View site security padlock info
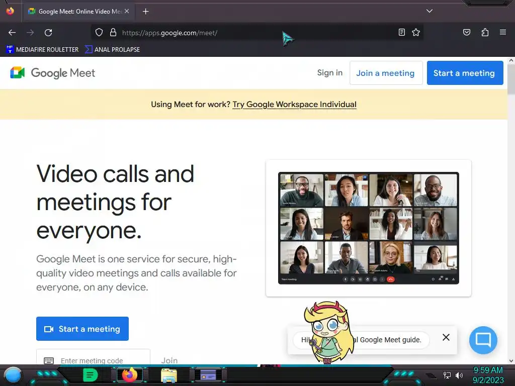The height and width of the screenshot is (386, 515). (113, 33)
